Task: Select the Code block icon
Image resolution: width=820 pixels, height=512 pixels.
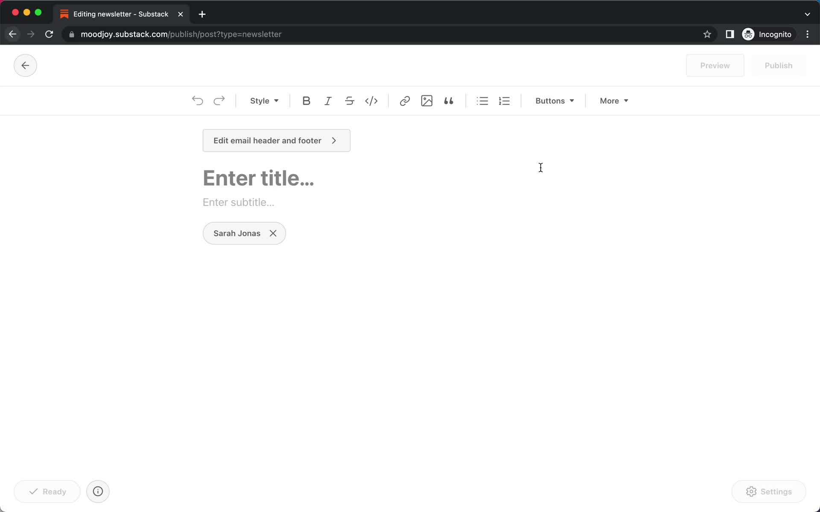Action: (371, 100)
